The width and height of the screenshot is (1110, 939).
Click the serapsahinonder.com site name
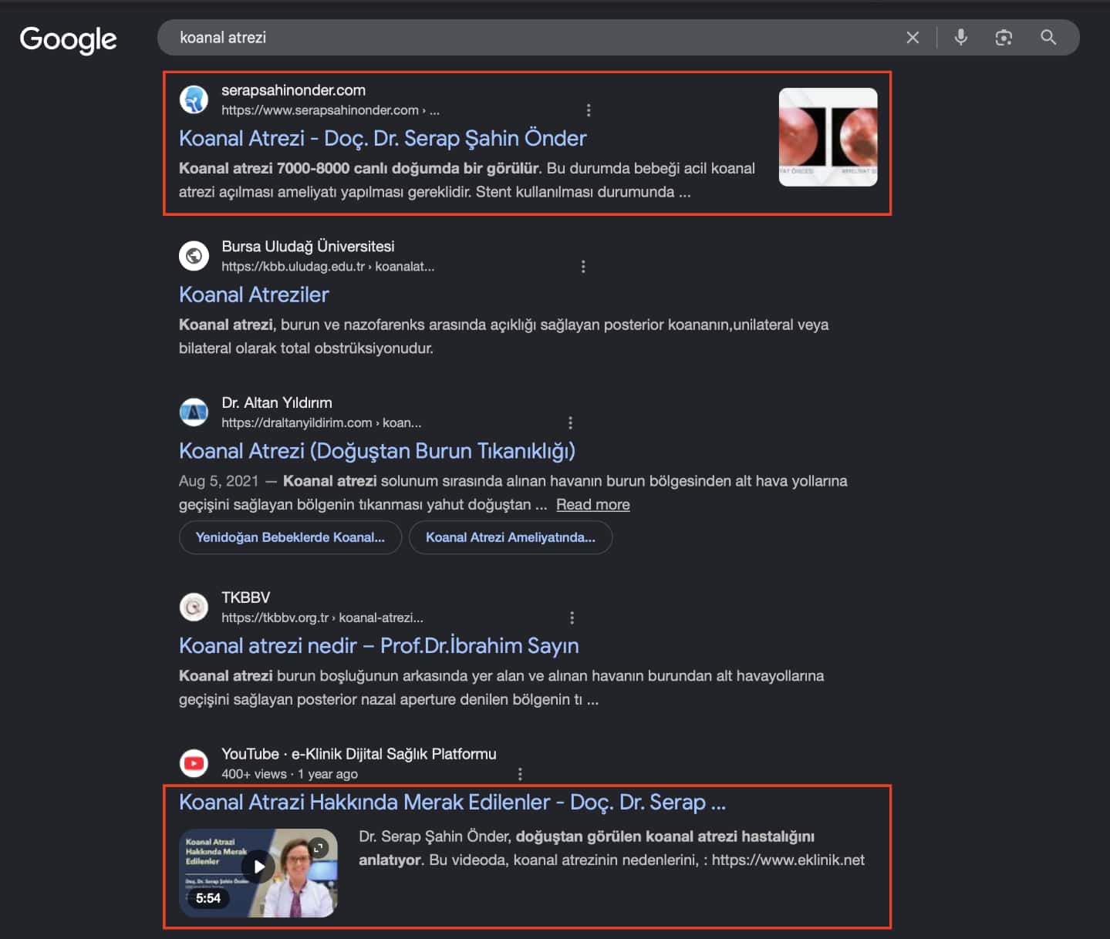(294, 90)
